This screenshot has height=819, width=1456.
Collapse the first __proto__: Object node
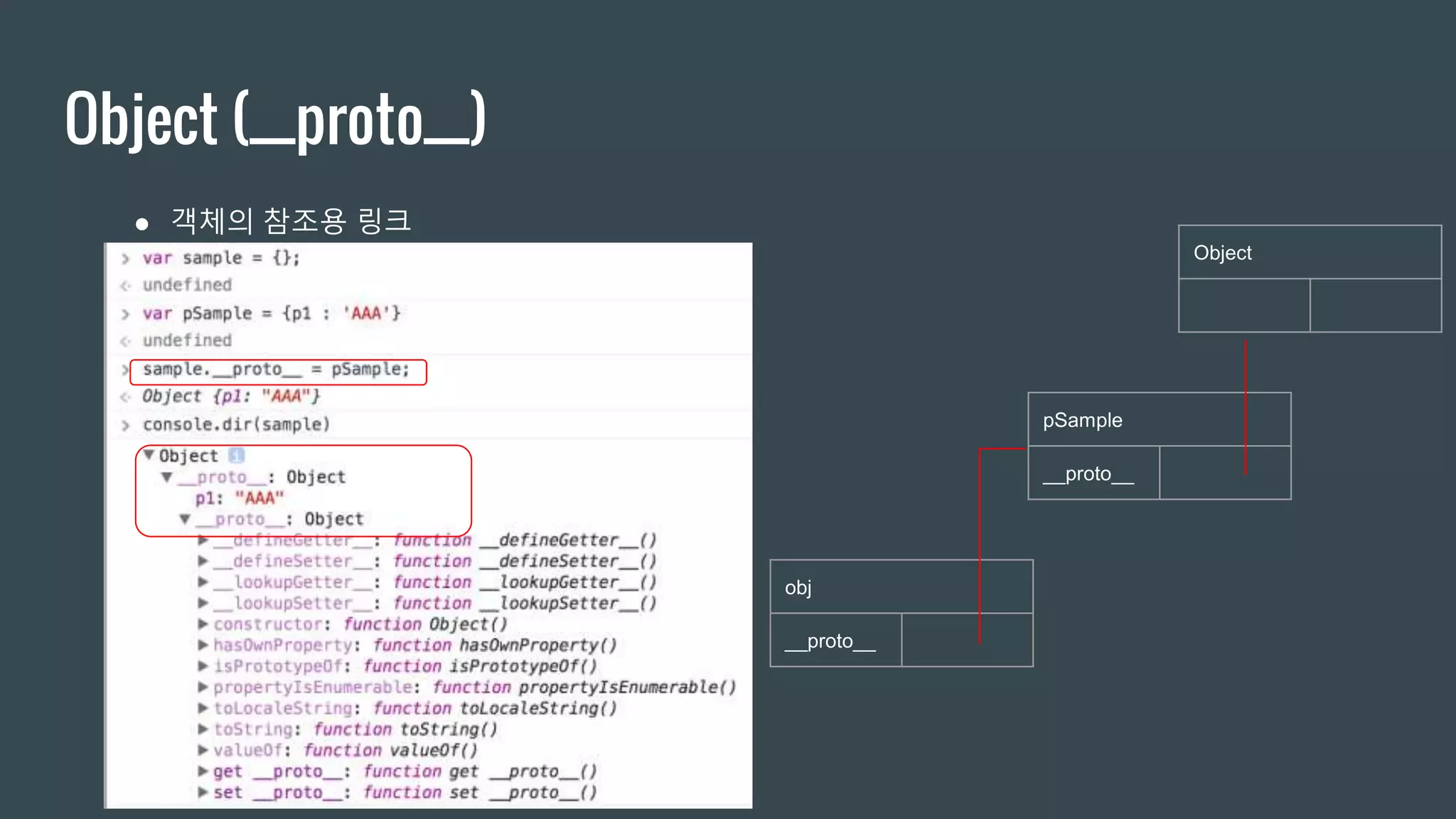[x=166, y=477]
